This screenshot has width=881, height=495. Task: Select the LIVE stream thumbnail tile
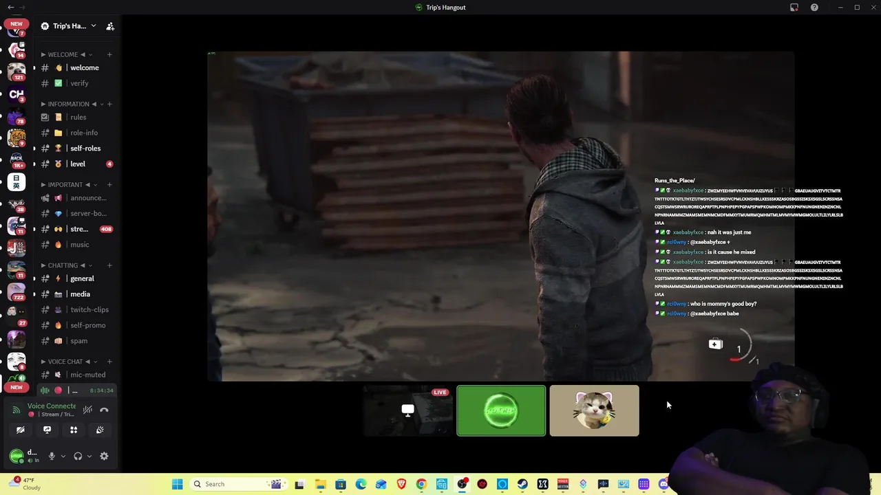pos(407,410)
